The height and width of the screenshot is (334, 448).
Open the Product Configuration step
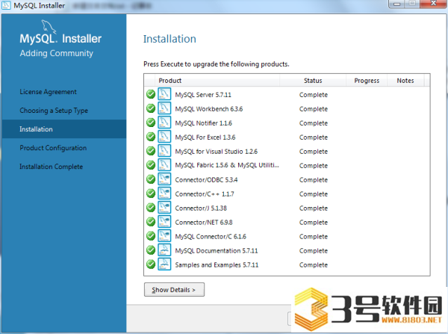click(53, 148)
